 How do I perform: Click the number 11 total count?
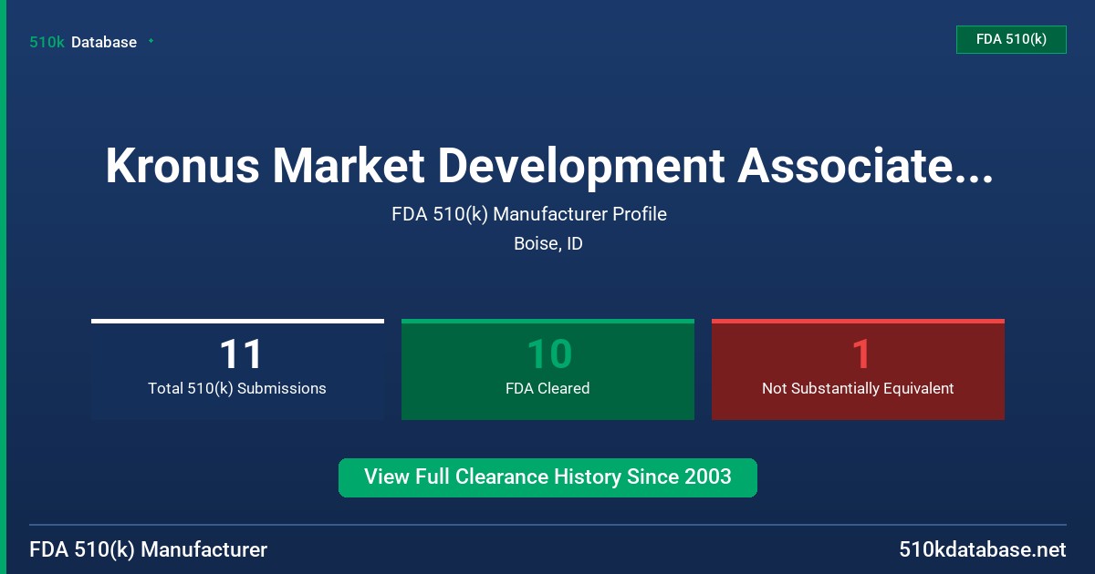[241, 354]
